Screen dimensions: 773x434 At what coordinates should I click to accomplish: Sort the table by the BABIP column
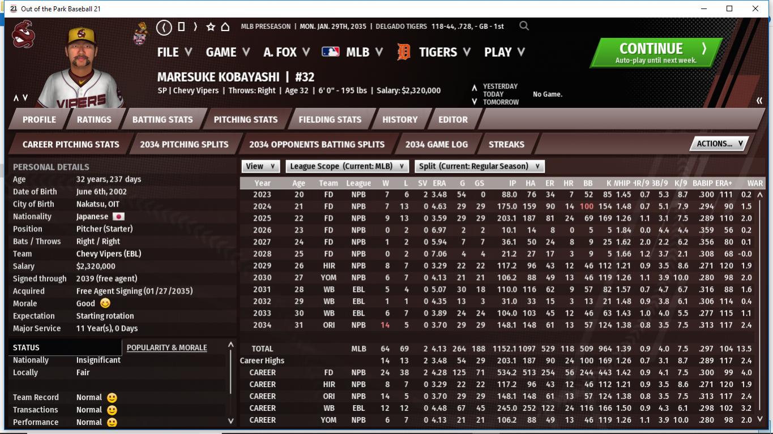(702, 183)
